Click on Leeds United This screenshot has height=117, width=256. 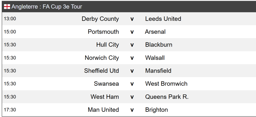pos(163,19)
